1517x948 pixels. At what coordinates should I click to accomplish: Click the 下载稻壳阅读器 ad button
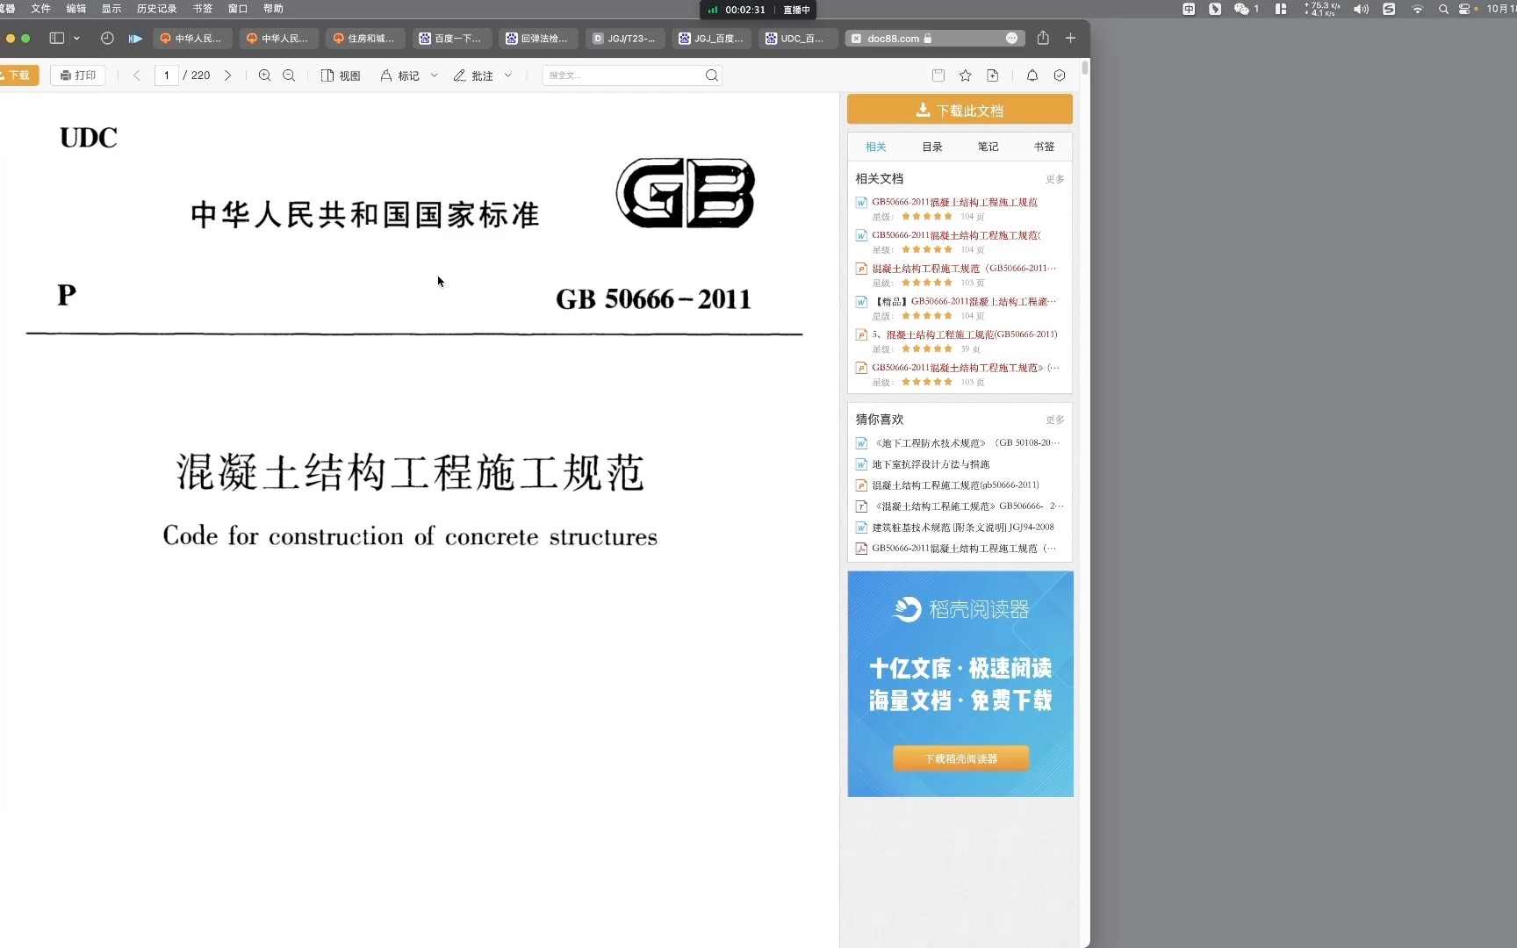pyautogui.click(x=960, y=758)
